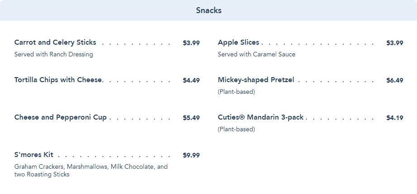Click the $3.99 price for Carrot and Celery Sticks
Image resolution: width=417 pixels, height=194 pixels.
(191, 43)
